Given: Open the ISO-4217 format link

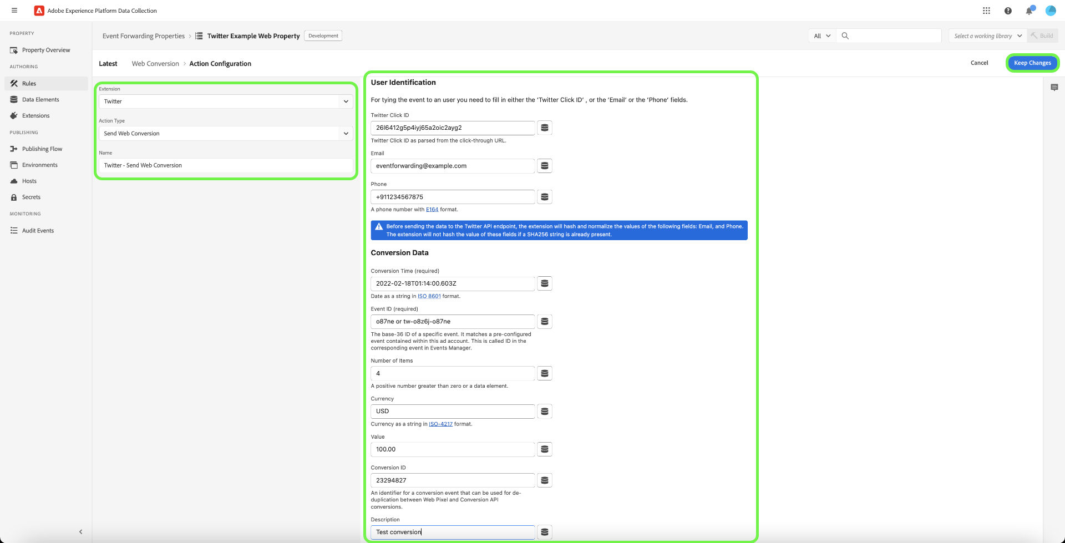Looking at the screenshot, I should pyautogui.click(x=440, y=424).
